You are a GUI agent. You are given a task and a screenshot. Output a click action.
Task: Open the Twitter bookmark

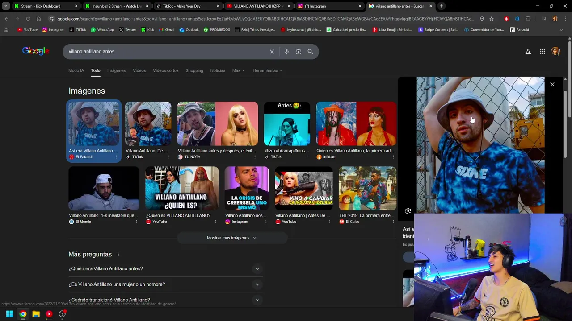[x=127, y=30]
